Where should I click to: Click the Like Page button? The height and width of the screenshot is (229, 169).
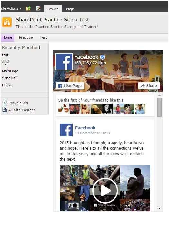[70, 86]
